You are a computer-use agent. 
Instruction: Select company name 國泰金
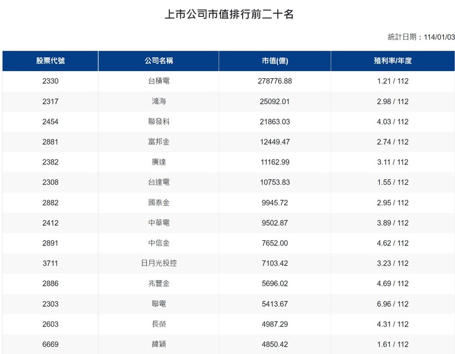tap(159, 202)
